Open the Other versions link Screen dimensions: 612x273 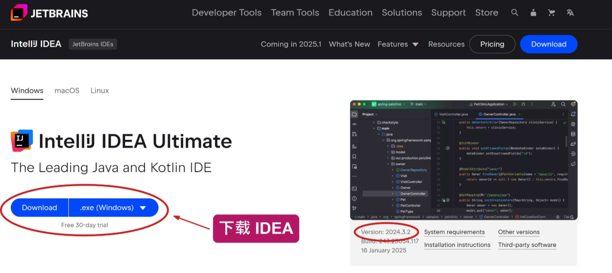click(519, 232)
